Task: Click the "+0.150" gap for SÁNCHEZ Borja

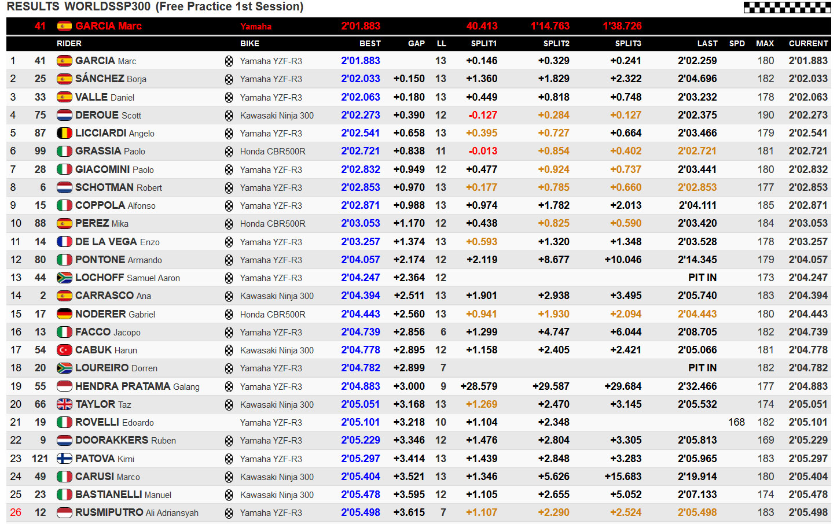Action: pos(409,79)
